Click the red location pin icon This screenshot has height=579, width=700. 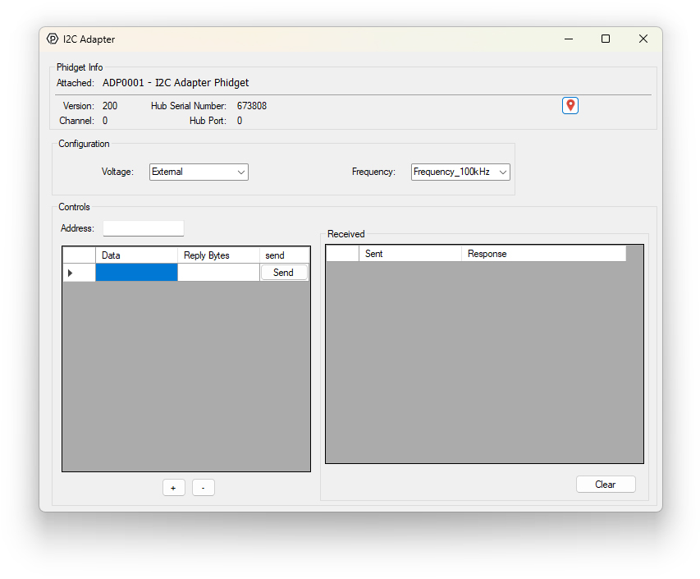tap(570, 105)
